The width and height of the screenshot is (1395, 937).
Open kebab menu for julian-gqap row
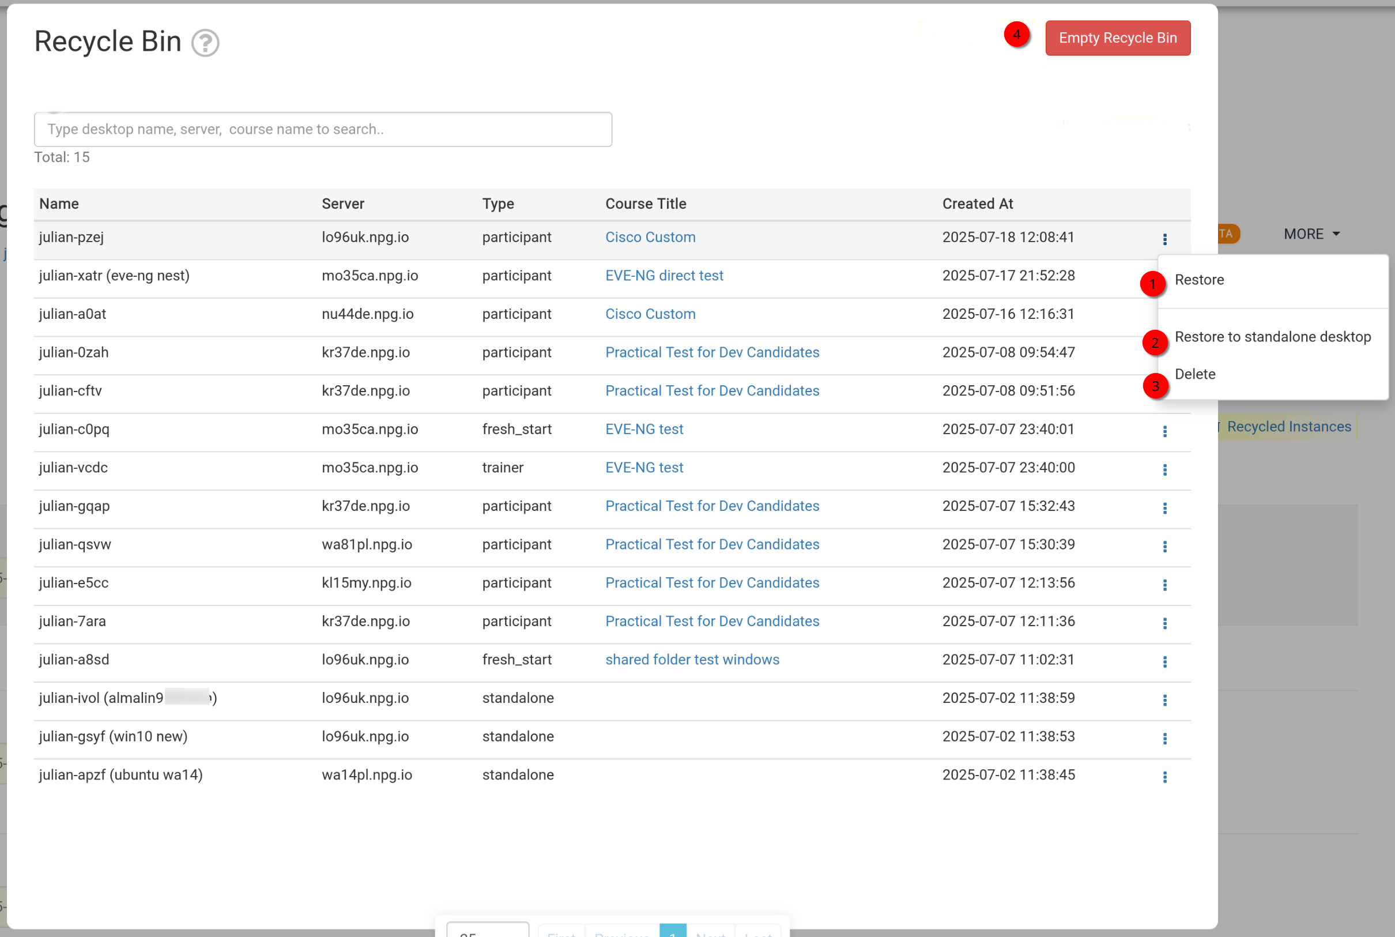tap(1164, 508)
